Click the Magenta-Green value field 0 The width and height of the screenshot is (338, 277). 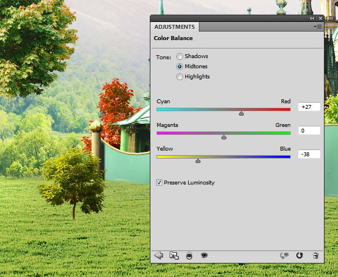[309, 131]
